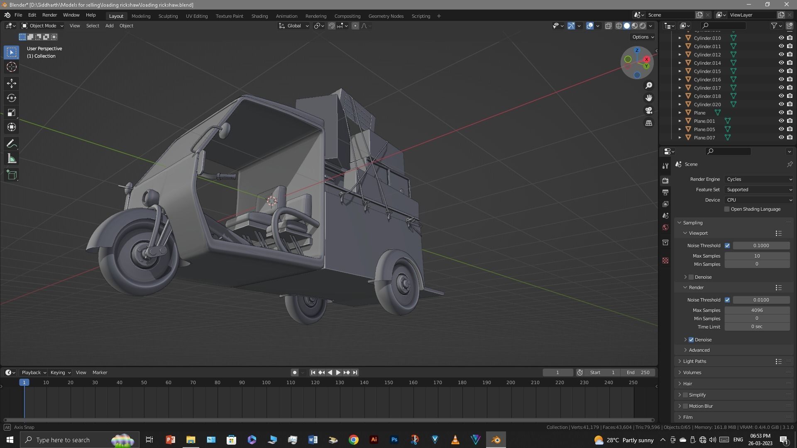Open the Output properties tab icon
The height and width of the screenshot is (448, 797).
665,192
